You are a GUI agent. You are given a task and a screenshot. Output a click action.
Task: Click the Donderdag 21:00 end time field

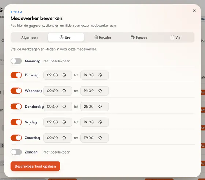94,107
